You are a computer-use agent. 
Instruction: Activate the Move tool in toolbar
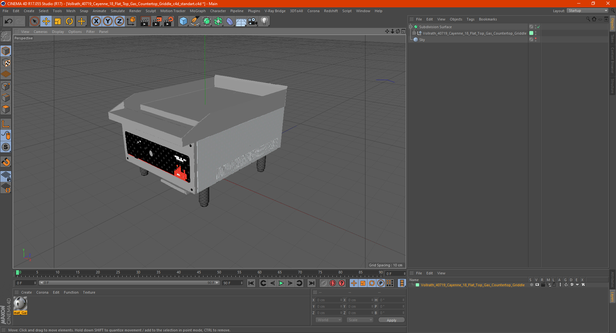tap(46, 21)
